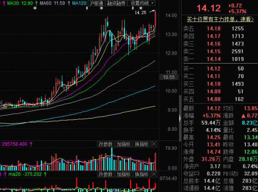This screenshot has width=258, height=192.
Task: Click the 昨收 13.40 value
Action: point(251,144)
